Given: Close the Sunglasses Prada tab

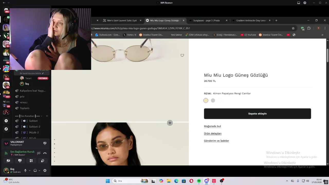Looking at the screenshot, I should tap(226, 20).
